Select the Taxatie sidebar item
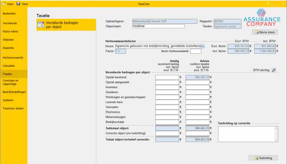The height and width of the screenshot is (164, 287). [x=14, y=74]
